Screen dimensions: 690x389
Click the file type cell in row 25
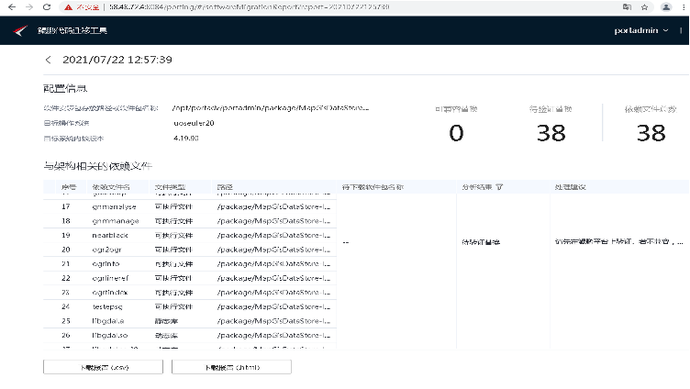pos(166,321)
